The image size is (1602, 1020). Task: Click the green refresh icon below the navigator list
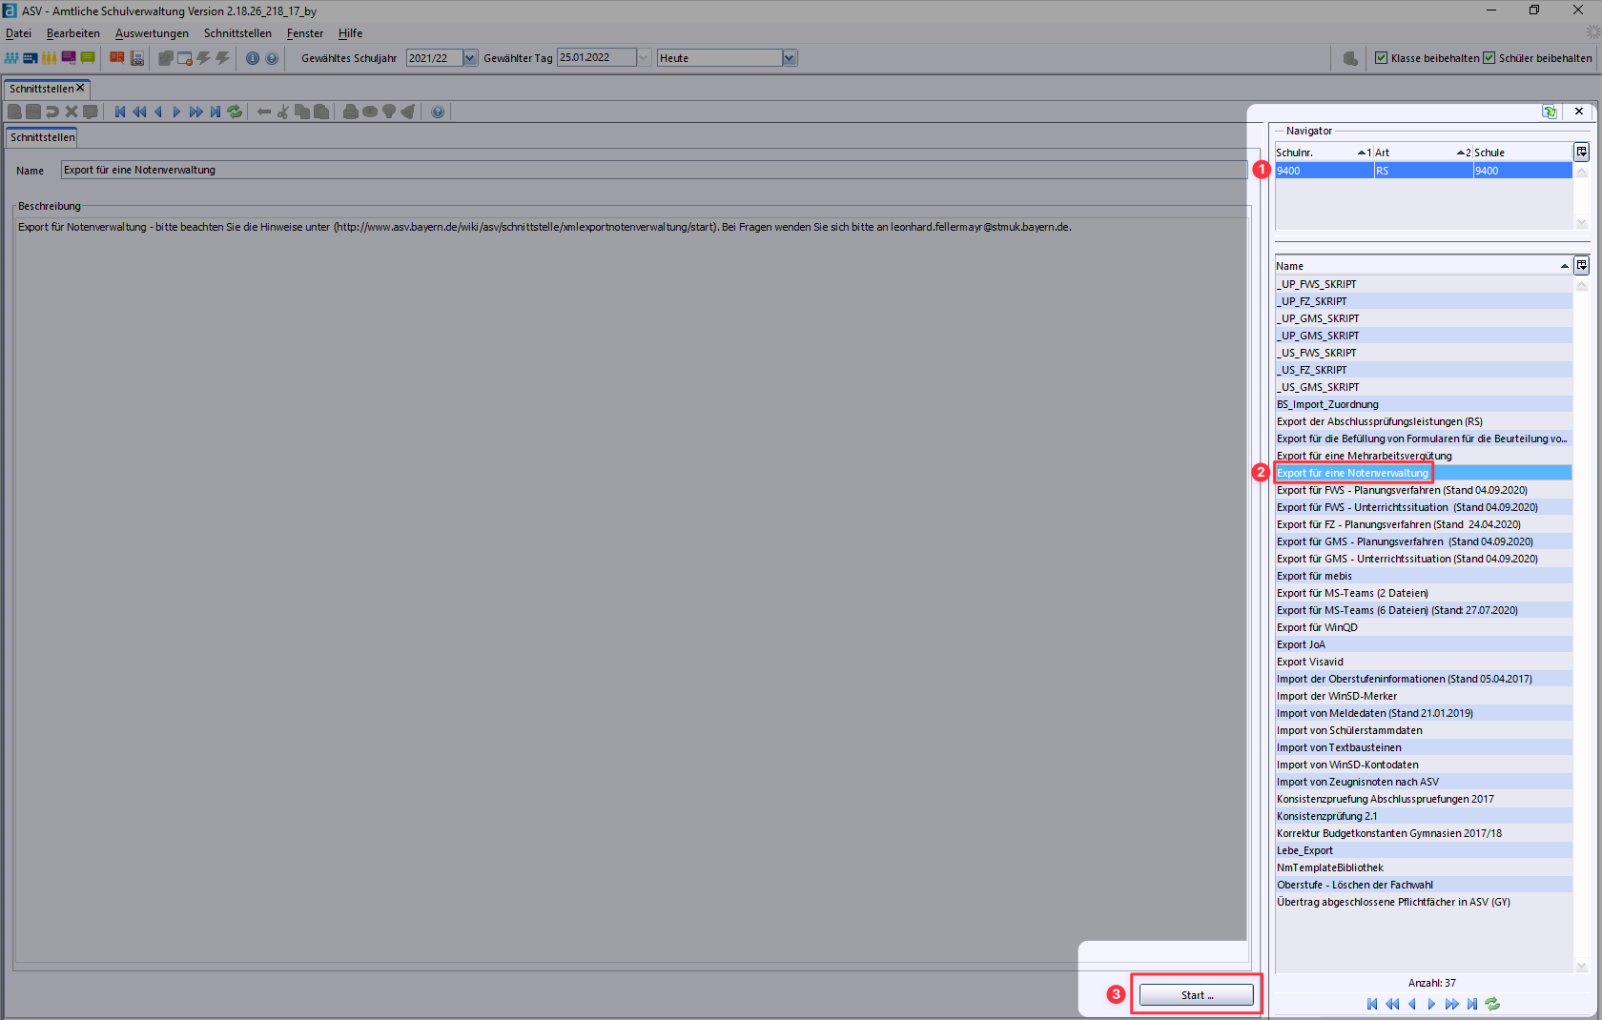(x=1492, y=1004)
